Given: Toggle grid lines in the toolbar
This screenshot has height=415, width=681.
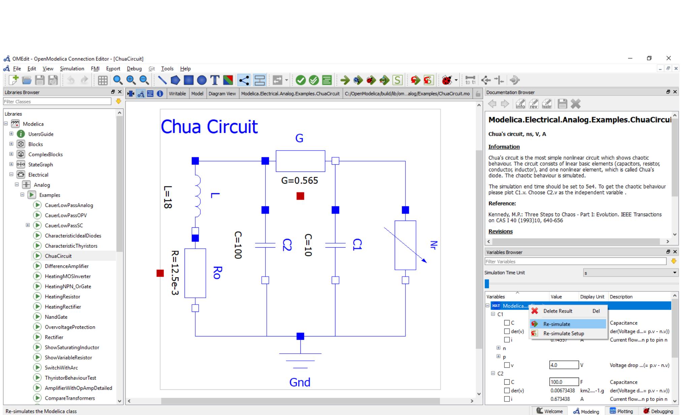Looking at the screenshot, I should click(x=103, y=80).
